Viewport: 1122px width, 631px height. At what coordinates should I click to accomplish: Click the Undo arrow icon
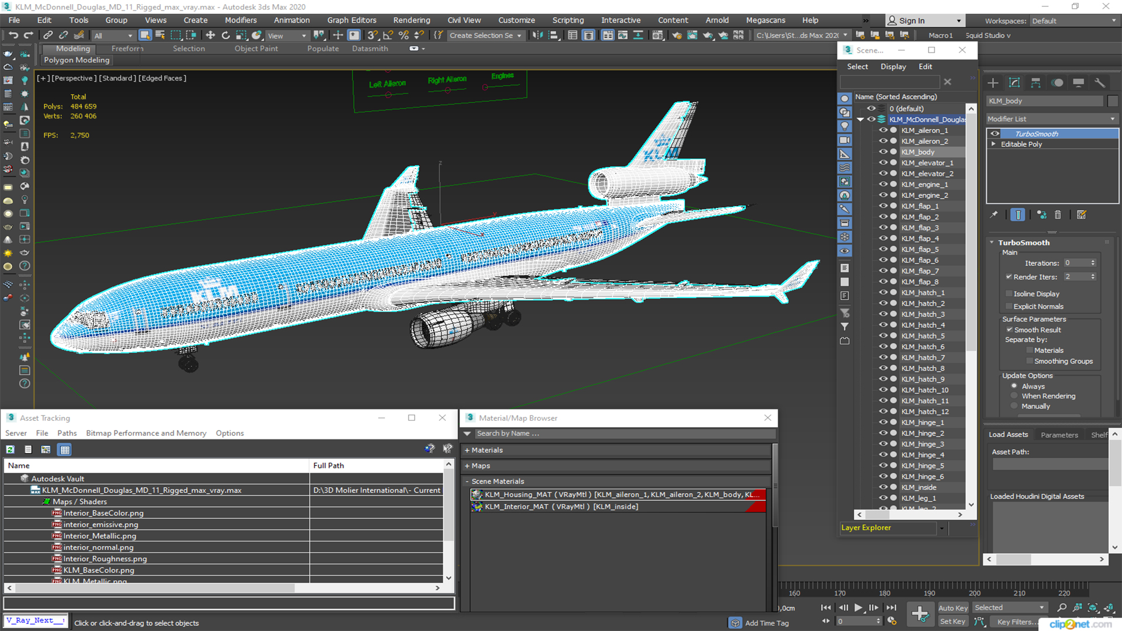click(13, 35)
